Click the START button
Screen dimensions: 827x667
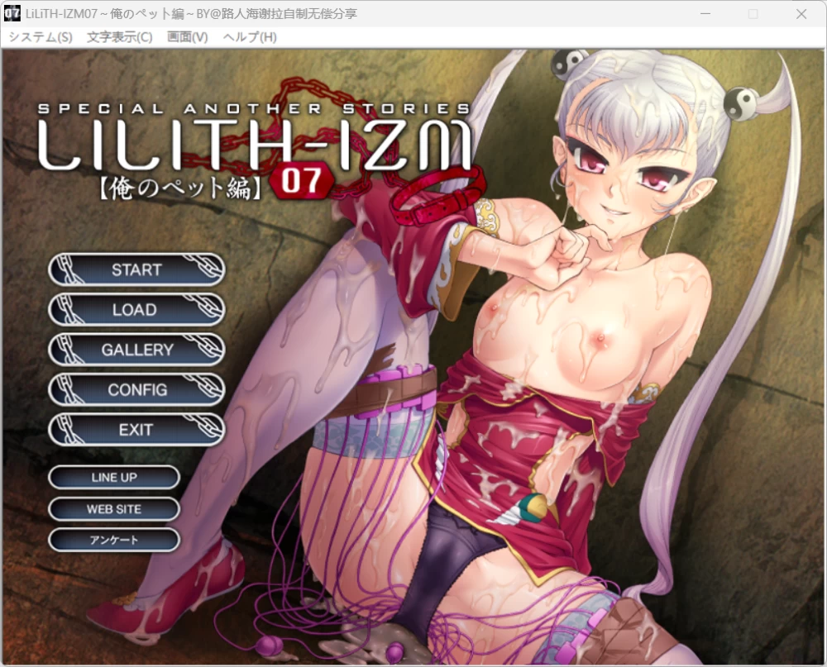tap(136, 269)
